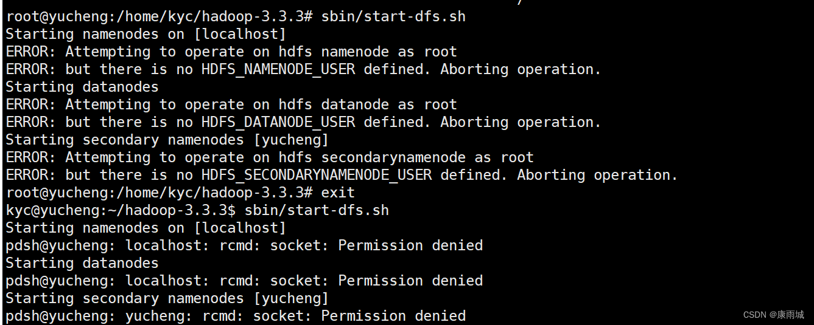Click the first pdsh localhost Permission denied line

point(244,245)
